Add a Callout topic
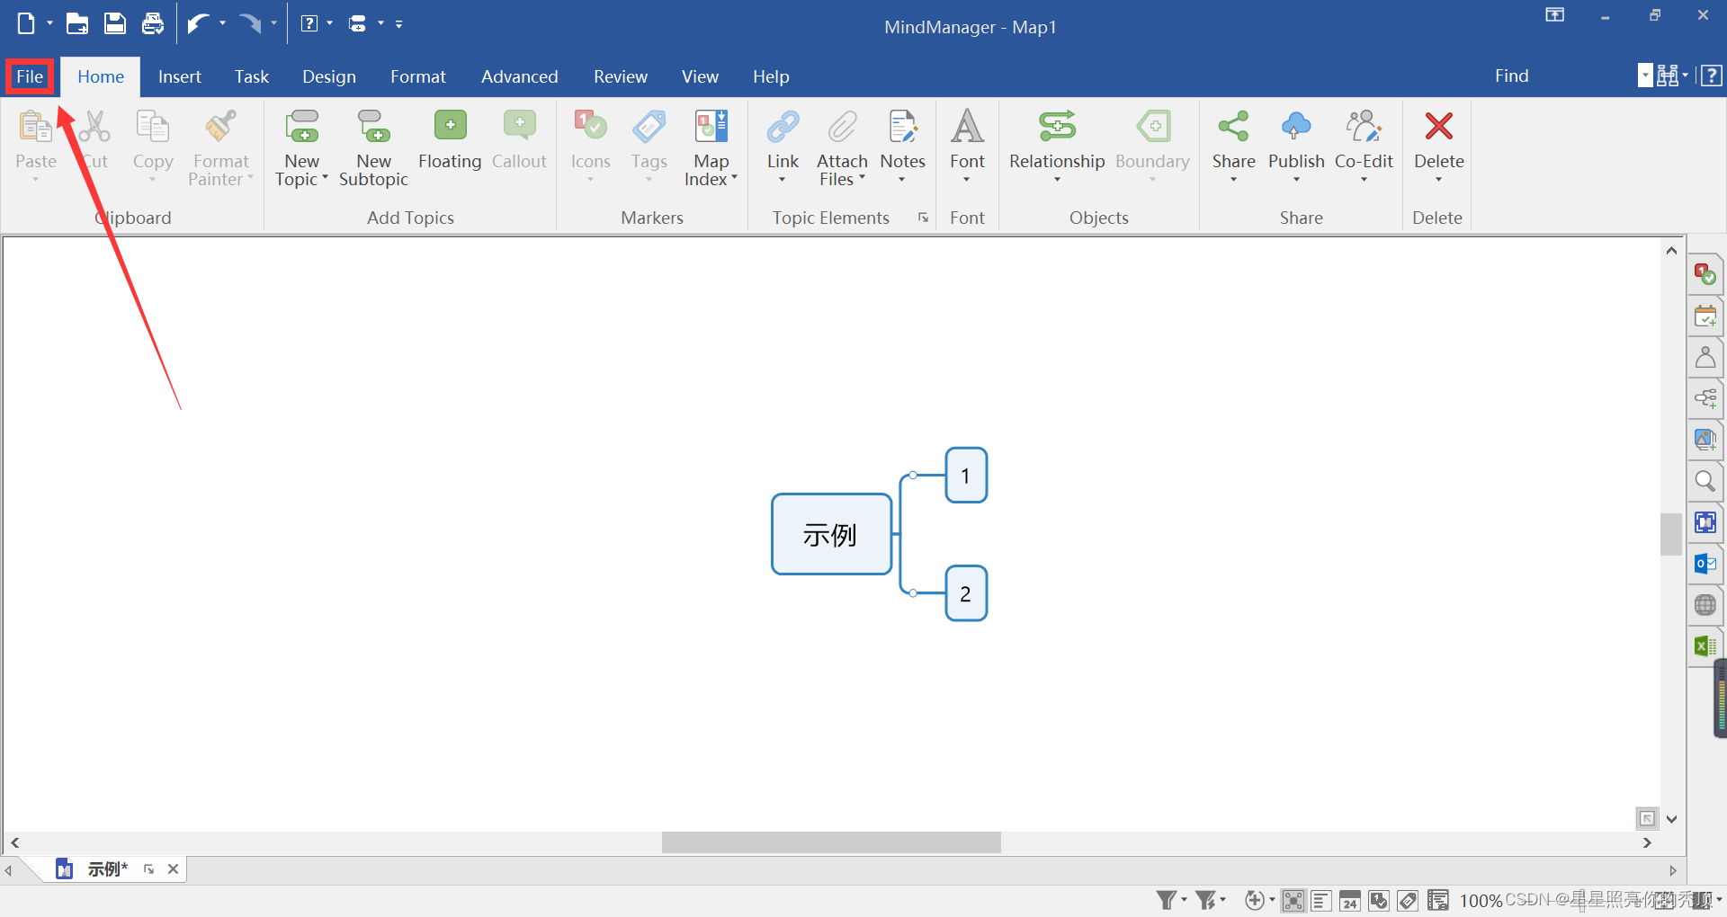The height and width of the screenshot is (917, 1727). [x=519, y=144]
